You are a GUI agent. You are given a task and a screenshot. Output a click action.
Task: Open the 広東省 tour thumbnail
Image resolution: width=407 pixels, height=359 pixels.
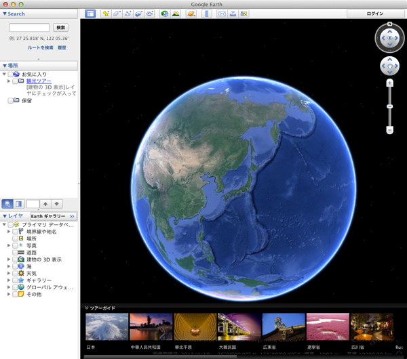coord(284,326)
